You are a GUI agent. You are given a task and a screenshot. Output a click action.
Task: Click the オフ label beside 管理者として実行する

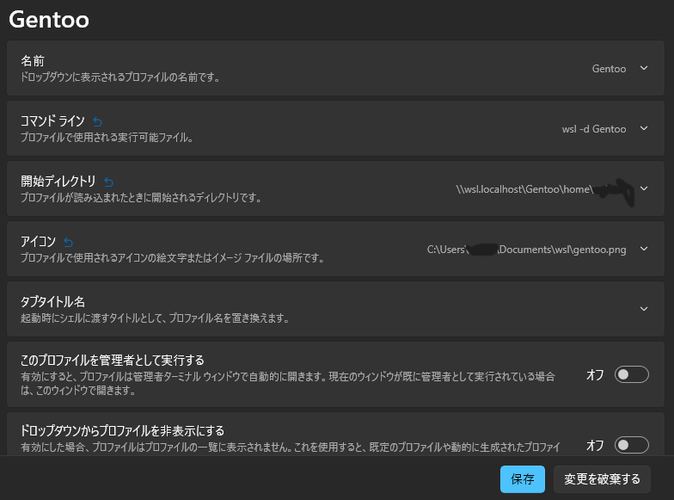[595, 375]
